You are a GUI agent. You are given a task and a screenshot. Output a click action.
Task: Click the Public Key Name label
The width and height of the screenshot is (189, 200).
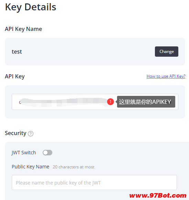click(x=30, y=167)
